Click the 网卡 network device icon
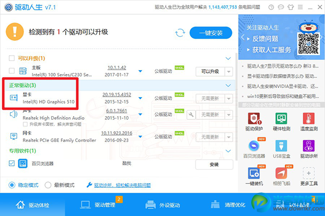Viewport: 325px width, 216px height. point(14,137)
